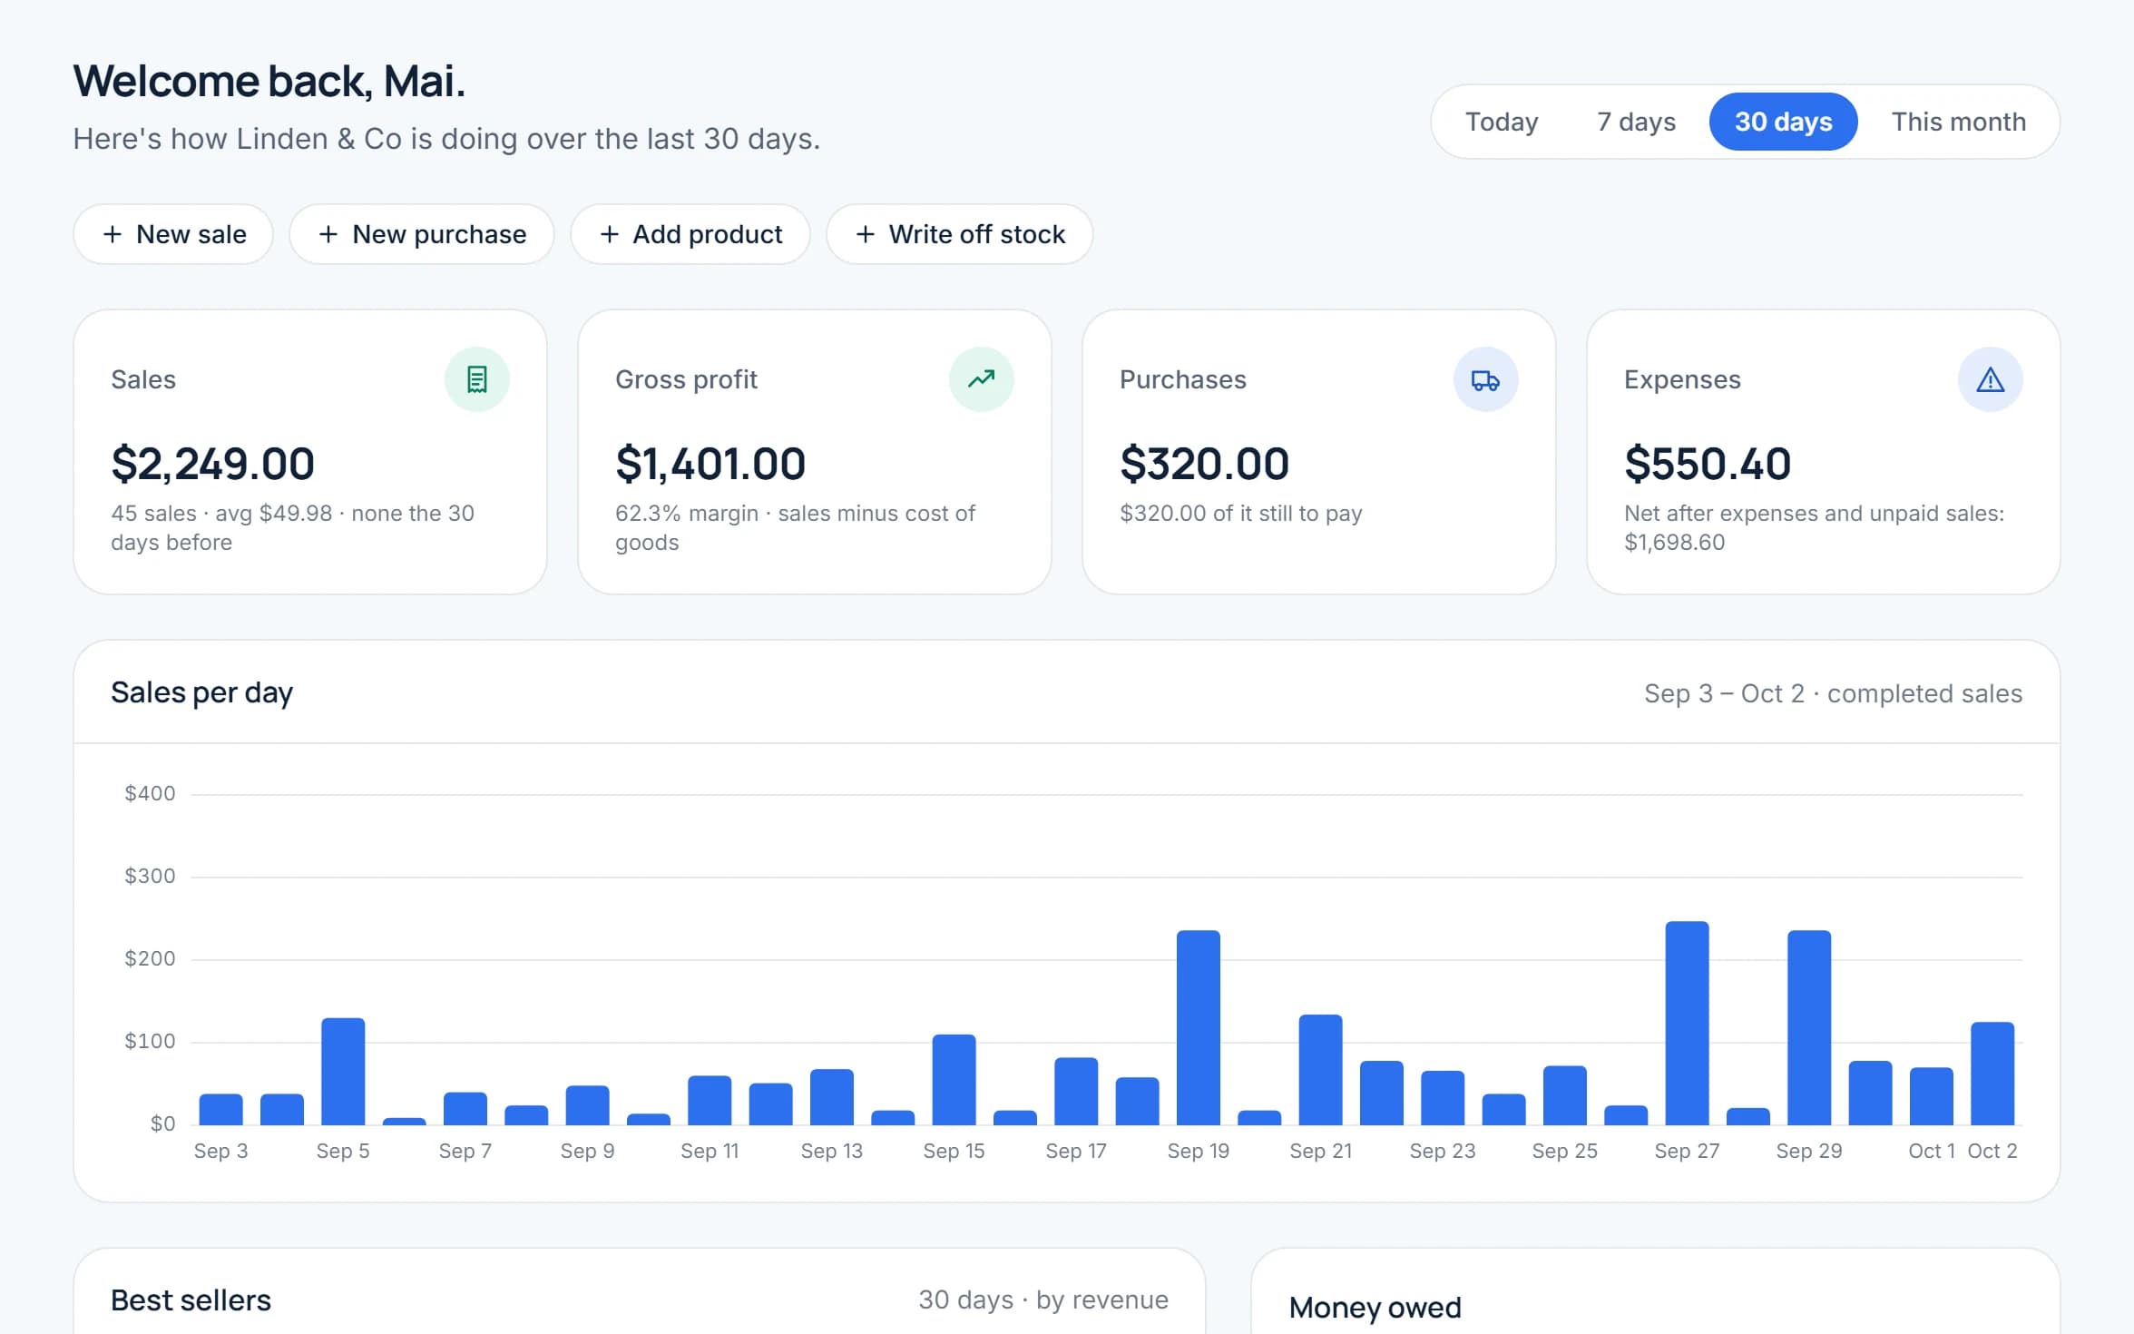
Task: Click the Oct 2 sales bar
Action: (1992, 1074)
